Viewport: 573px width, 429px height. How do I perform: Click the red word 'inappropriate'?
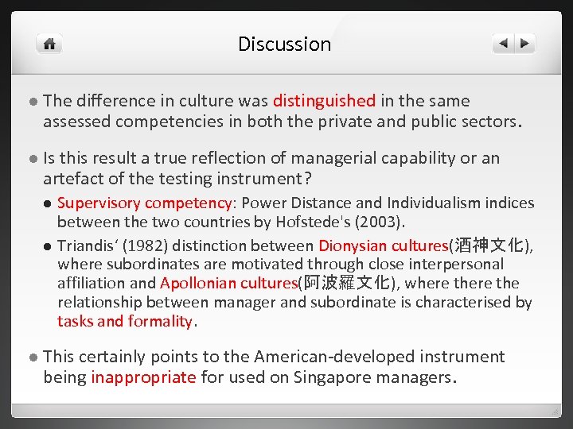click(143, 377)
